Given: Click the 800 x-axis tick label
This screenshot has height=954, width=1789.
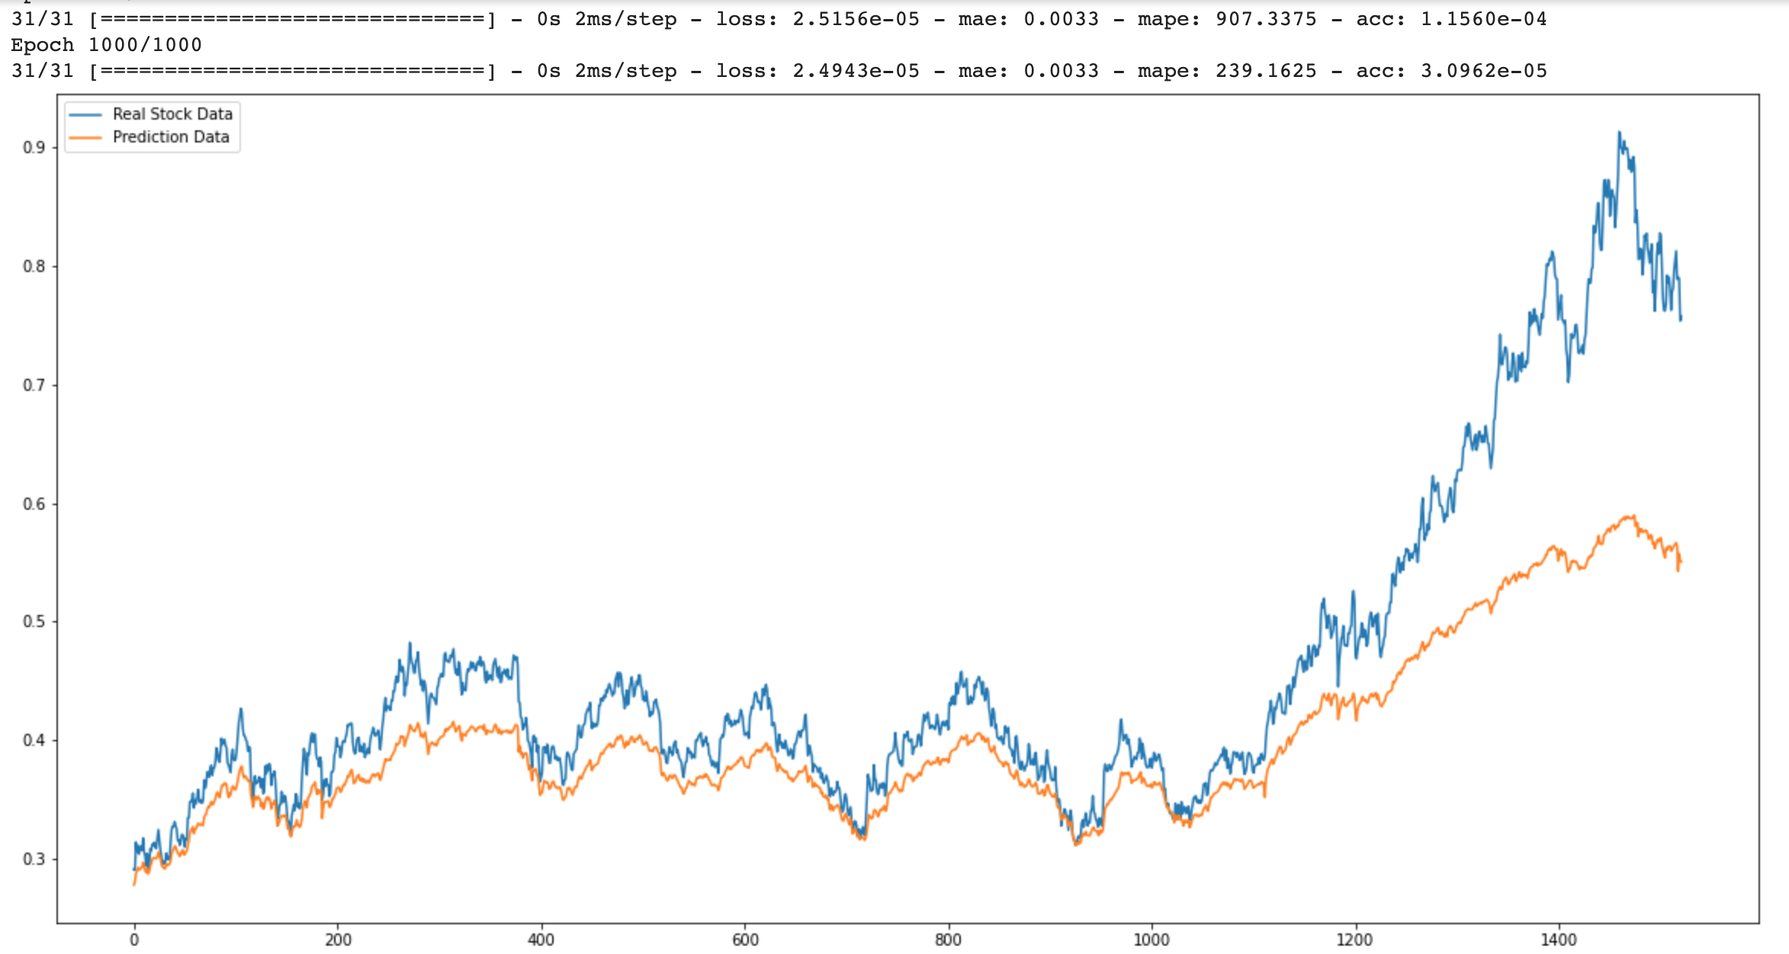Looking at the screenshot, I should (x=948, y=940).
